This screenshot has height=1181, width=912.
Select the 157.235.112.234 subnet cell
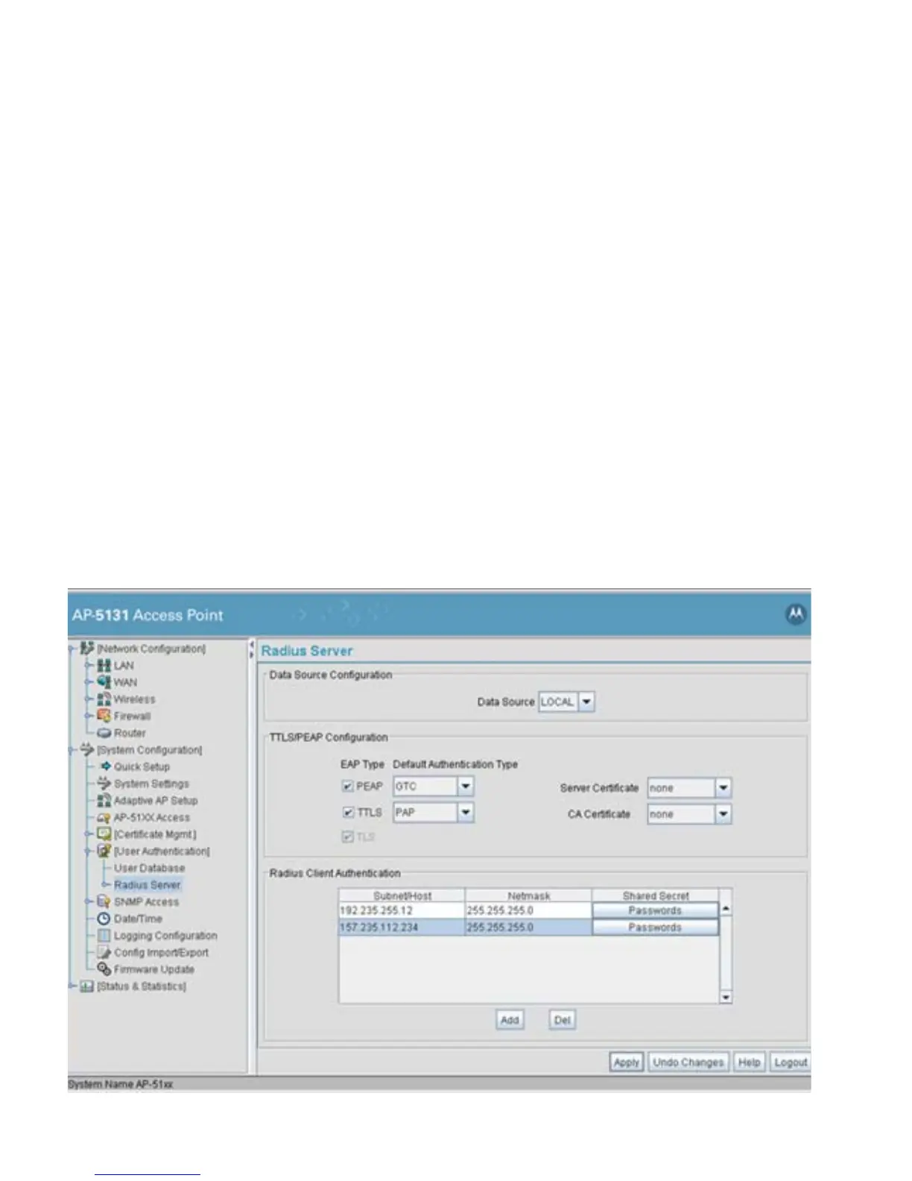402,928
